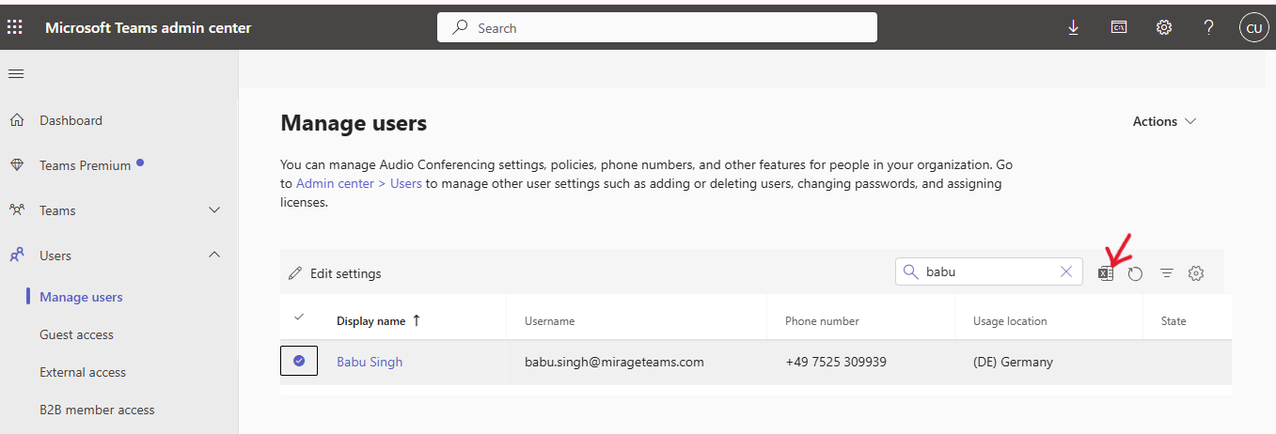Viewport: 1276px width, 434px height.
Task: Expand the Teams navigation section
Action: point(213,210)
